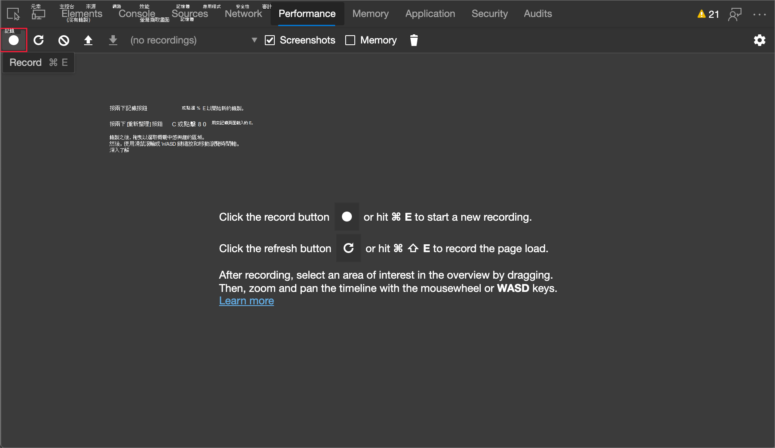The image size is (775, 448).
Task: Click the record circle icon in instructions
Action: (347, 217)
